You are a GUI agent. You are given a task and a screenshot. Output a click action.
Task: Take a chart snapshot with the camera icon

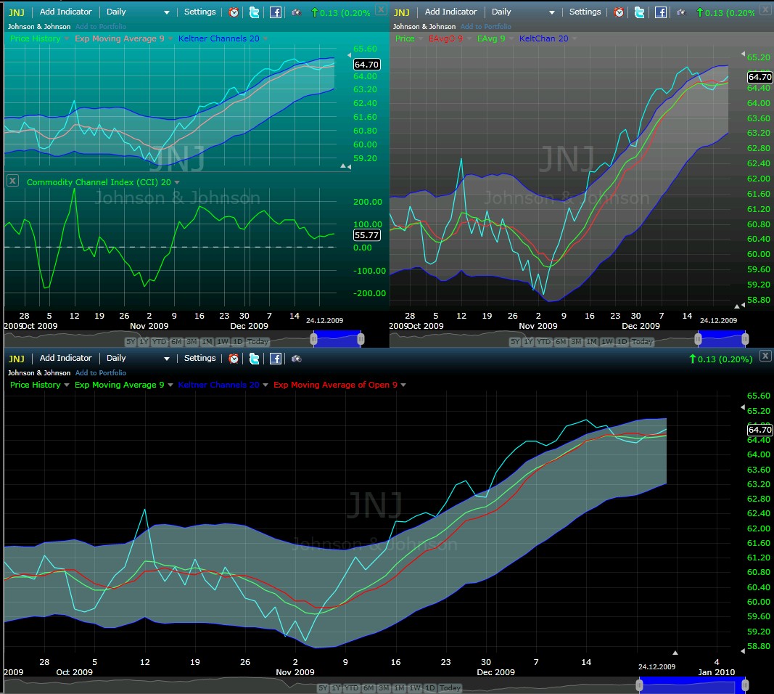(296, 12)
